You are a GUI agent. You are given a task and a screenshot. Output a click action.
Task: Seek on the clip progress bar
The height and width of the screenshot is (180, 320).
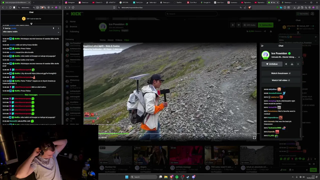(x=179, y=134)
